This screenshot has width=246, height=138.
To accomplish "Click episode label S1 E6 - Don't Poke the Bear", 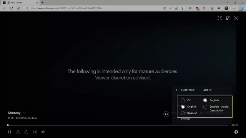I will point(22,118).
